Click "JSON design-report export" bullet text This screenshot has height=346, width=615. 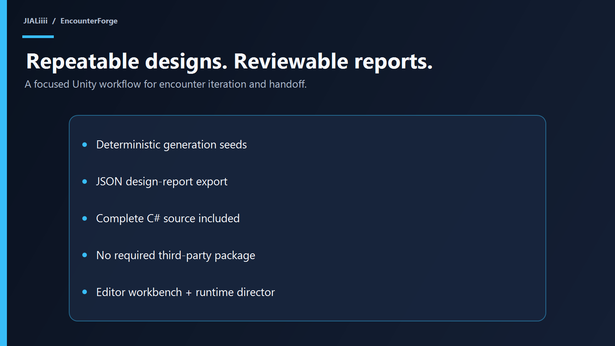tap(162, 181)
